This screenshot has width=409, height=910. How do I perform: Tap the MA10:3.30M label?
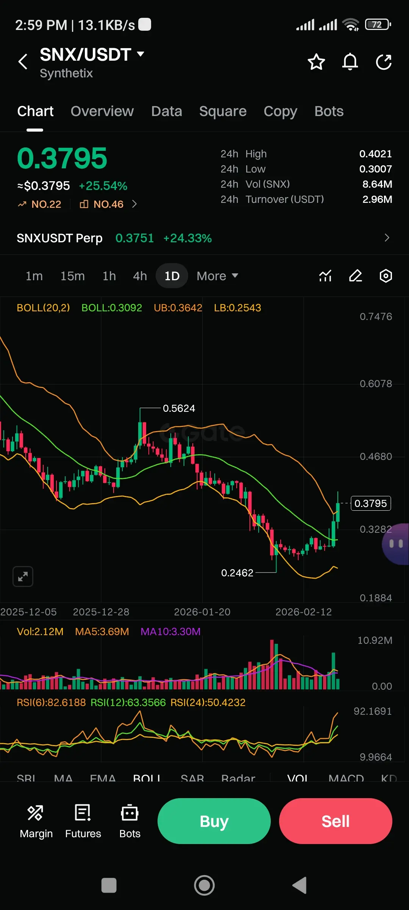coord(170,632)
